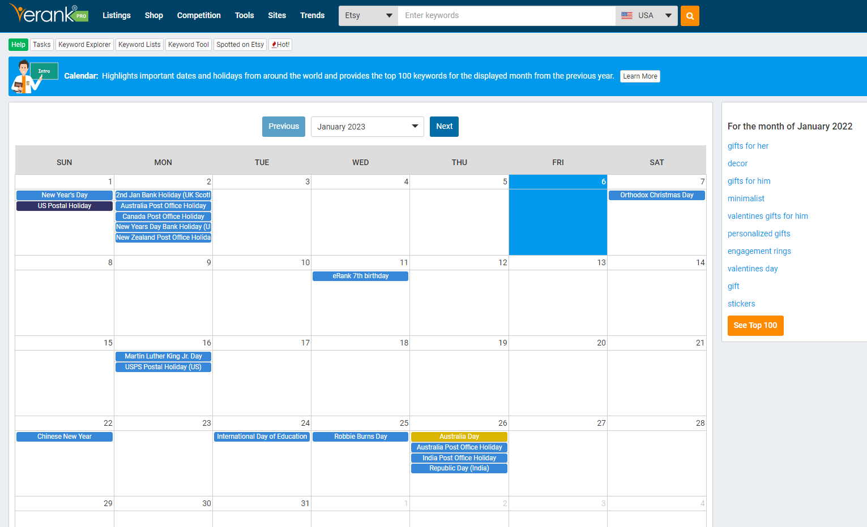The height and width of the screenshot is (527, 867).
Task: Click the See Top 100 button
Action: tap(755, 326)
